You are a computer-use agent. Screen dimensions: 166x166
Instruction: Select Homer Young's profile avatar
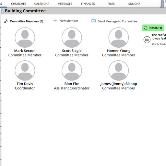pyautogui.click(x=119, y=37)
